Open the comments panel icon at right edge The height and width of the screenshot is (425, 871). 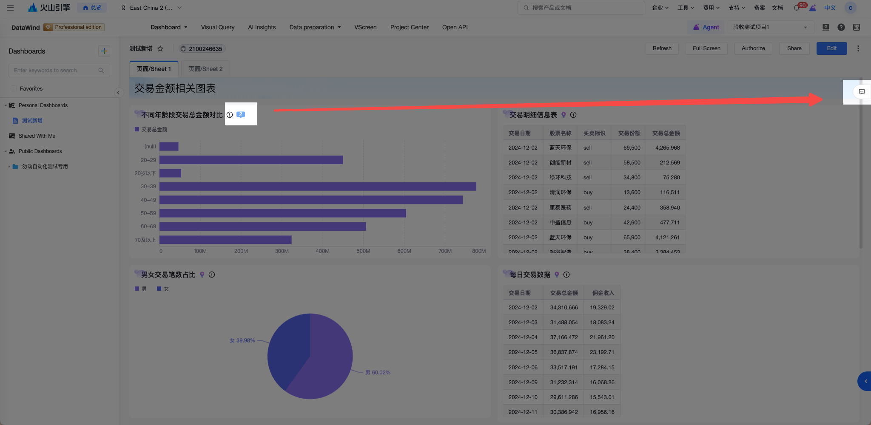tap(862, 91)
